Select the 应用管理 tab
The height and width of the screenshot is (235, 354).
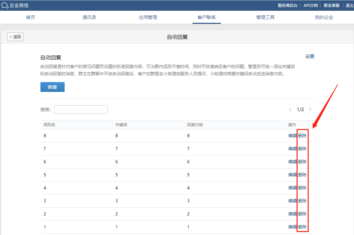148,17
